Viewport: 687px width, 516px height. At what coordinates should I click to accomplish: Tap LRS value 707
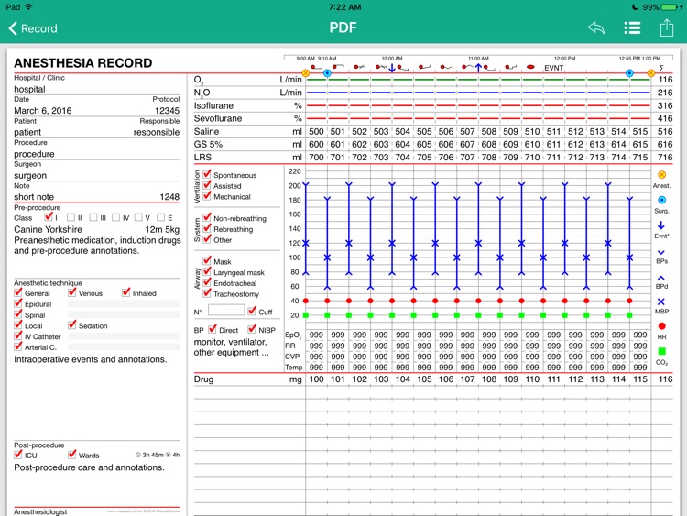(467, 157)
